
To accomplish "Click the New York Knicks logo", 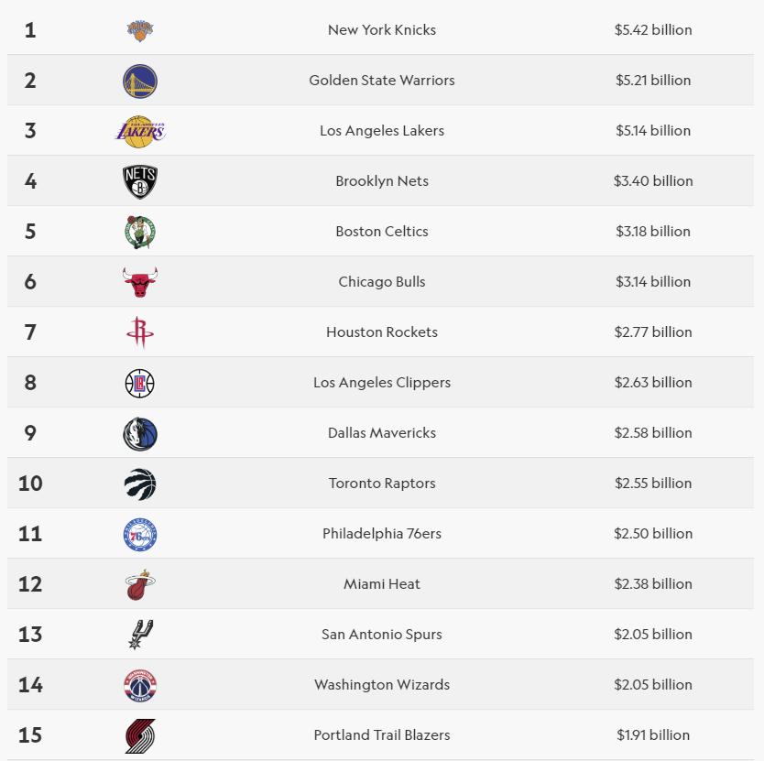I will (140, 30).
